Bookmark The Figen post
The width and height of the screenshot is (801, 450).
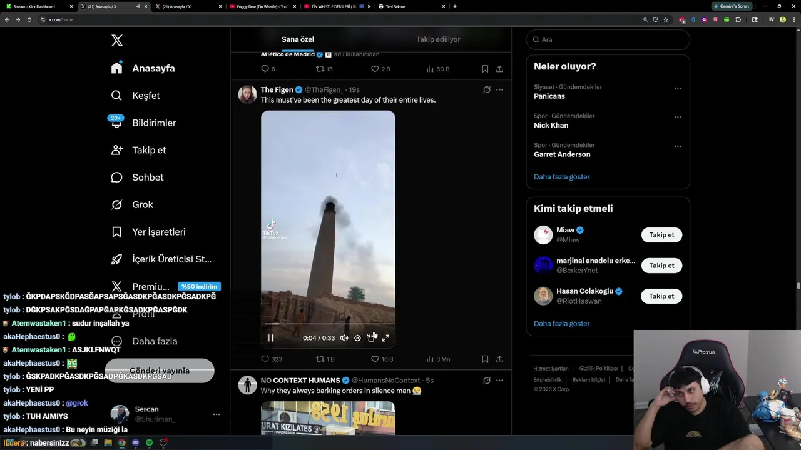point(485,359)
